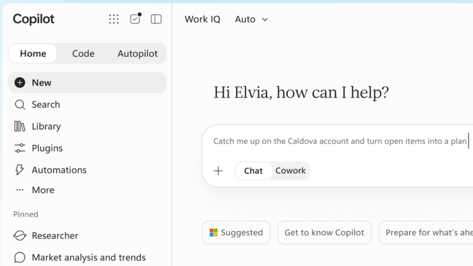Click the Researcher agent icon
Screen dimensions: 473x266
(x=20, y=235)
